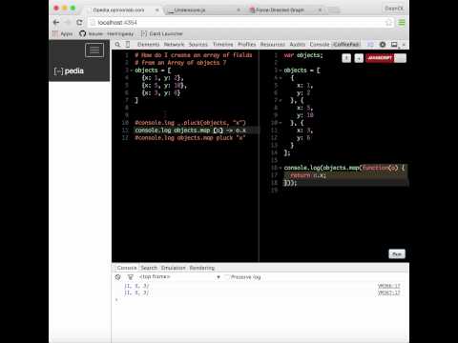
Task: Switch to the Resources panel tab
Action: (x=273, y=45)
